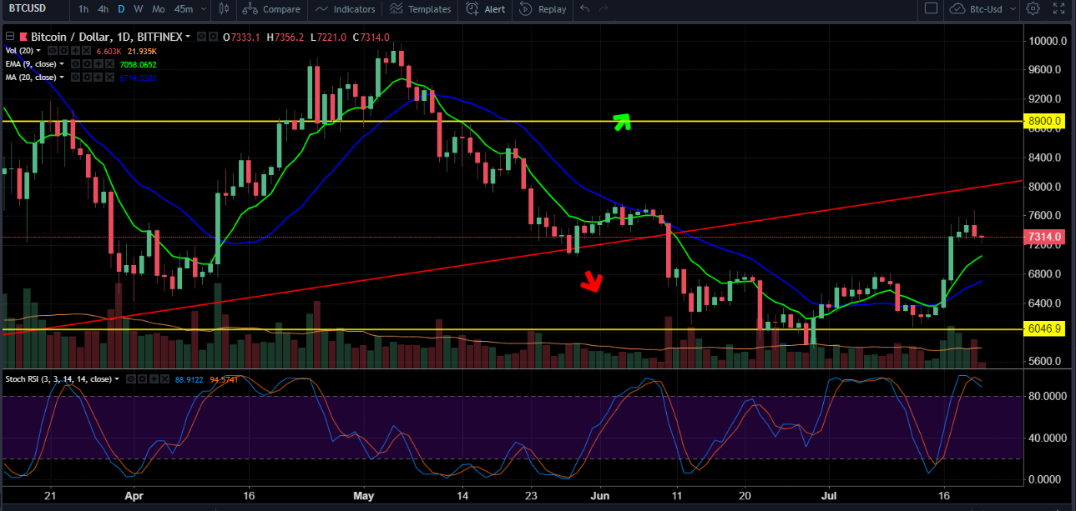Switch to the 4h timeframe

103,9
